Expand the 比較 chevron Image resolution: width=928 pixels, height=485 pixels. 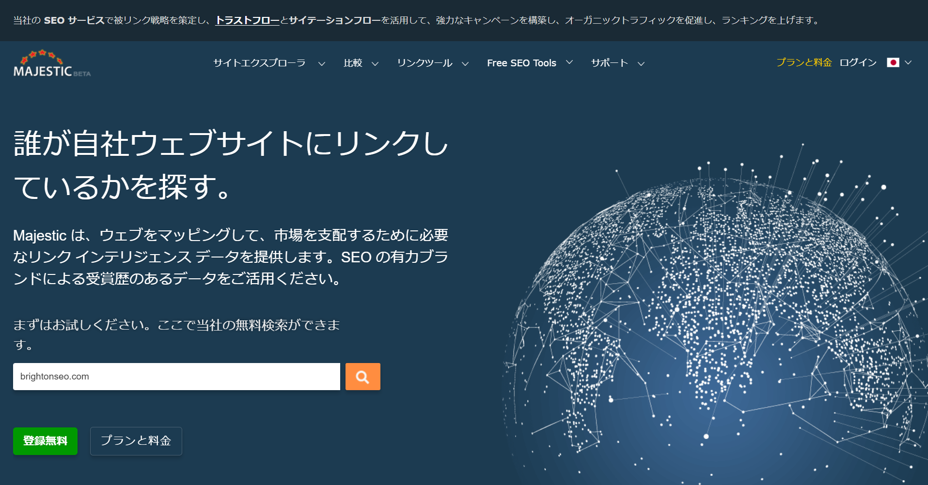tap(375, 63)
